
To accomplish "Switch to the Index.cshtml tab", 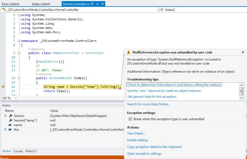I will [41, 4].
